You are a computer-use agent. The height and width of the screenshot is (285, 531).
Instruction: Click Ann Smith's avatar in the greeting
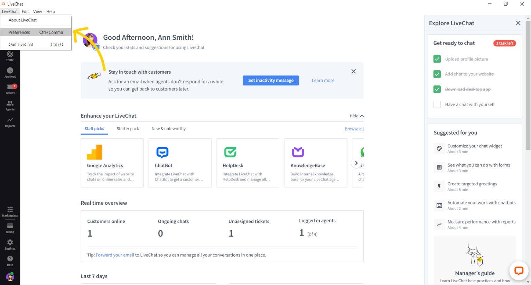tap(91, 41)
